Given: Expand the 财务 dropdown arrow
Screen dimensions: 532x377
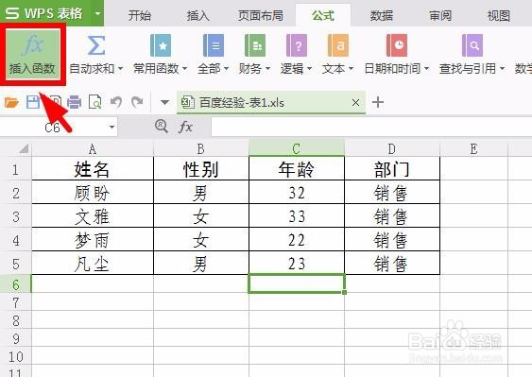Looking at the screenshot, I should click(267, 69).
